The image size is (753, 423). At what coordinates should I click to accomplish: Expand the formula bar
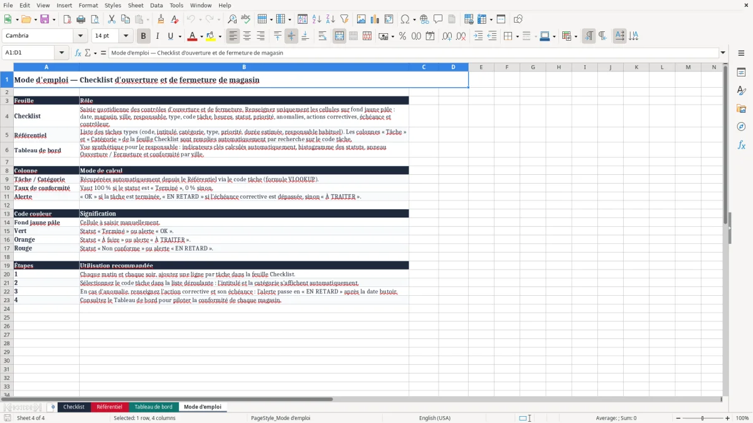pos(723,53)
